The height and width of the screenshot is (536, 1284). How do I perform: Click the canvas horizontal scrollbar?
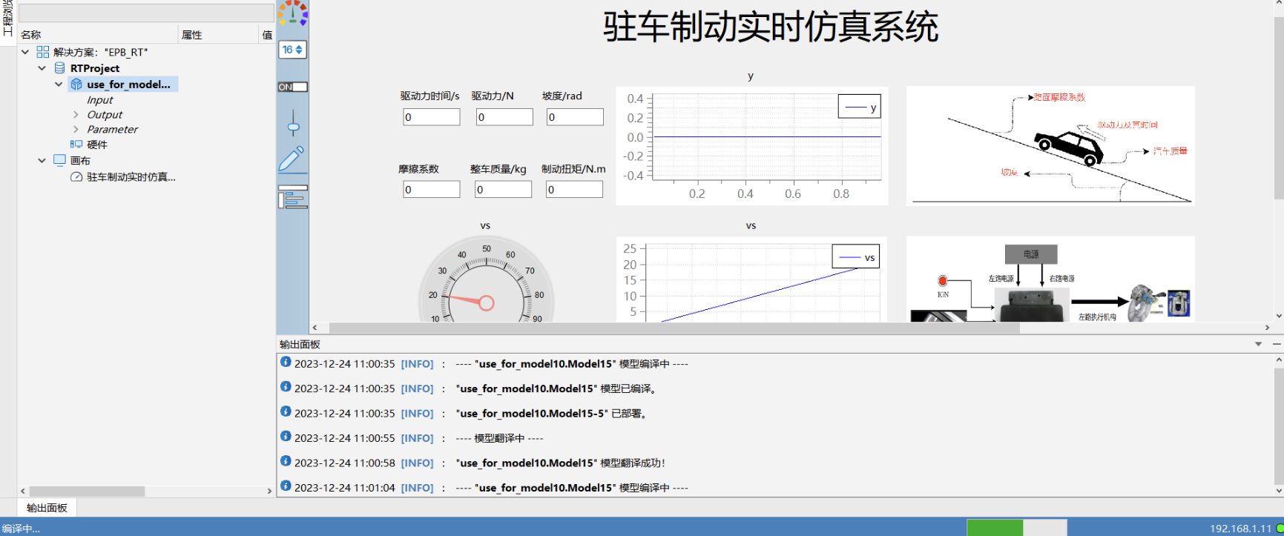674,328
